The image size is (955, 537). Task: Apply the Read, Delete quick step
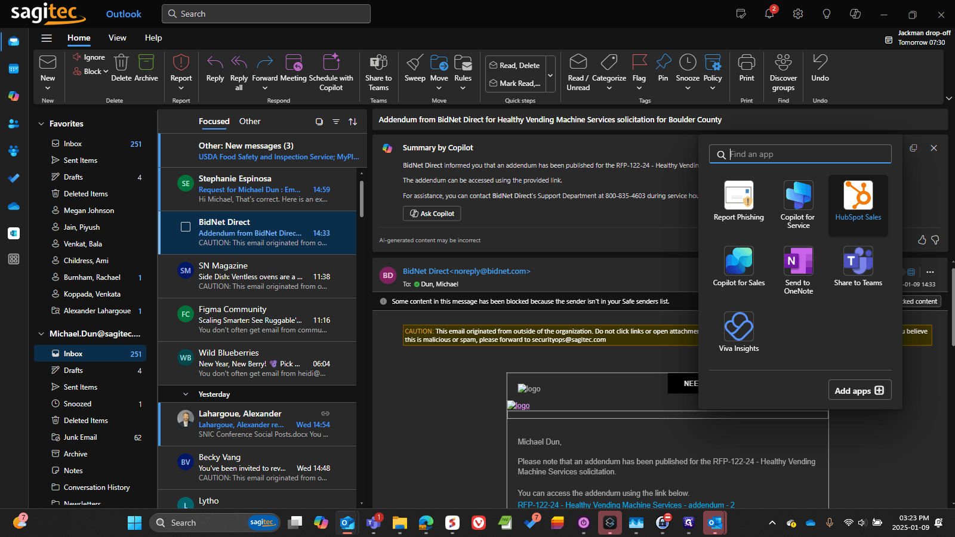pos(515,66)
